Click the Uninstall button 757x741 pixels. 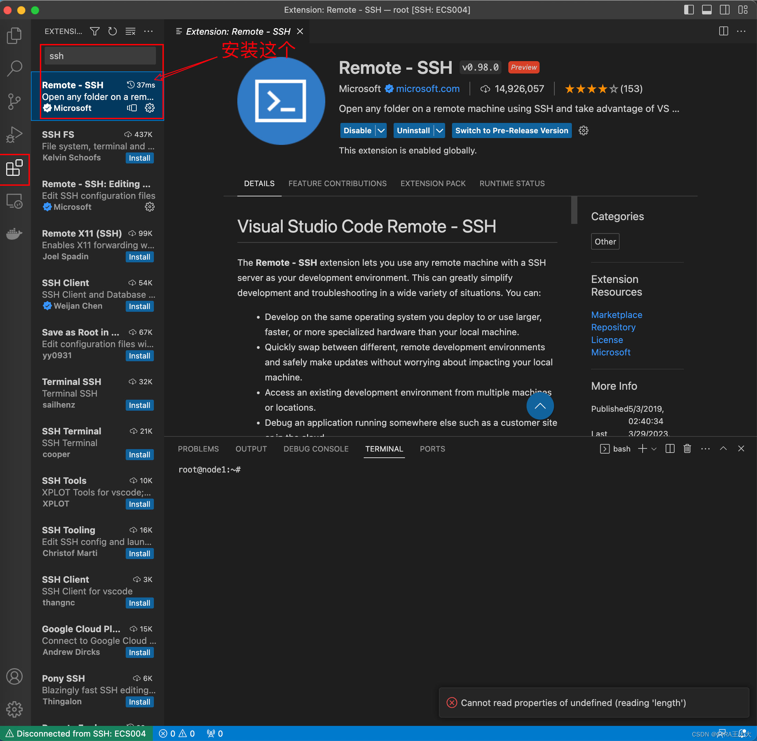click(x=413, y=130)
